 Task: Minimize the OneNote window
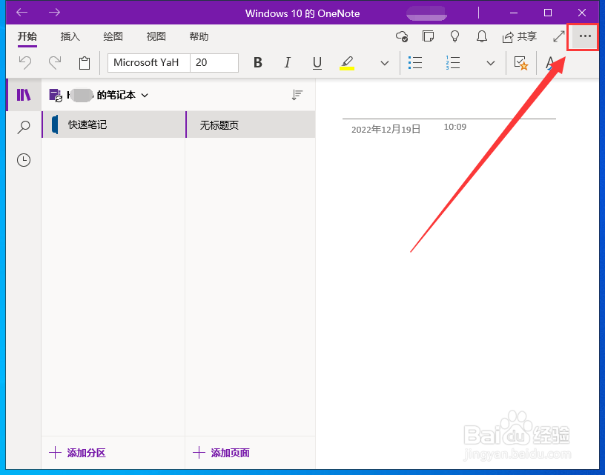point(514,13)
